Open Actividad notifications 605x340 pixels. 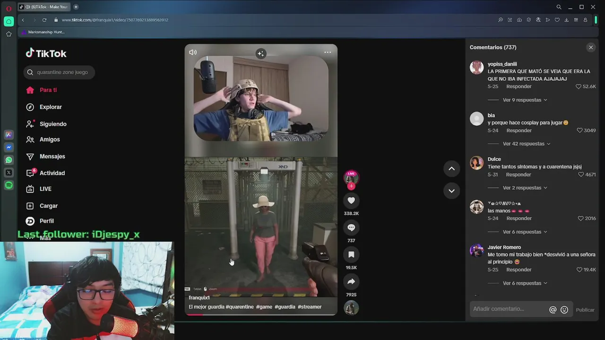[x=45, y=173]
